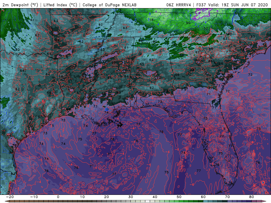Click the "10" colorbar scale label
Viewport: 271px width, 203px height.
(82, 197)
